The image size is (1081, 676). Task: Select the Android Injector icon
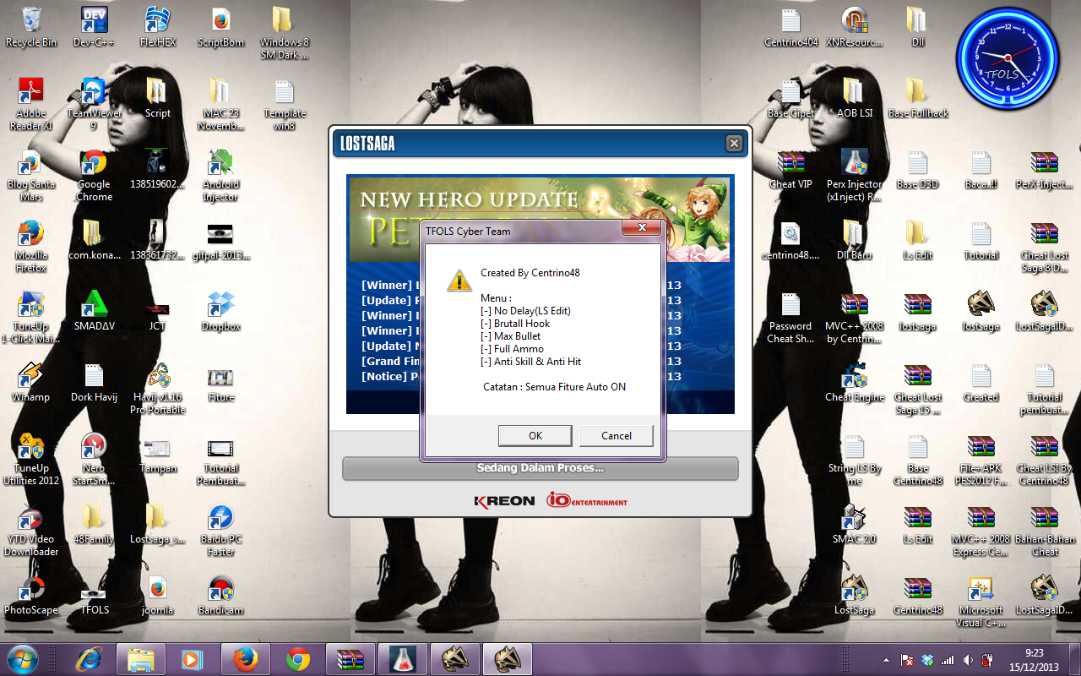[220, 175]
